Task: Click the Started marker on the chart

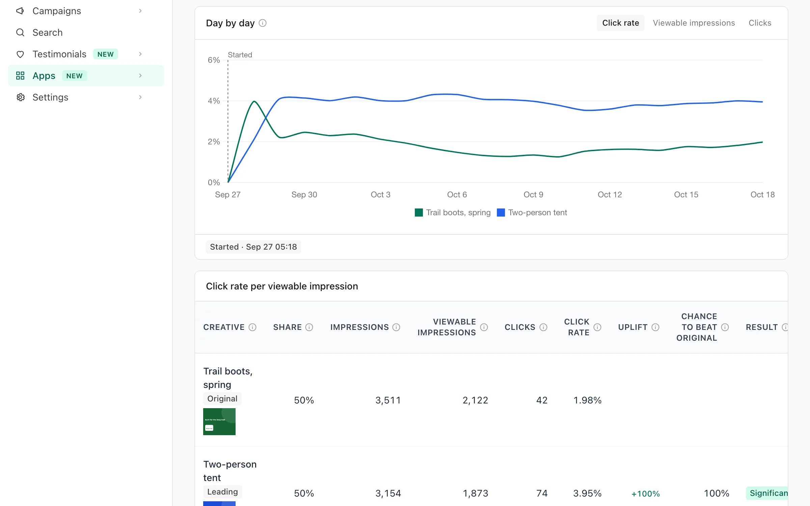Action: [x=240, y=55]
